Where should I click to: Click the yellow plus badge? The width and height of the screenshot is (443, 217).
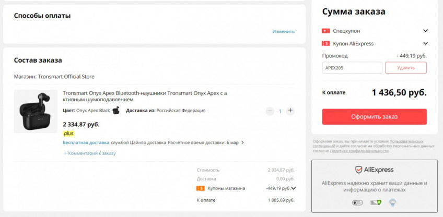(68, 134)
